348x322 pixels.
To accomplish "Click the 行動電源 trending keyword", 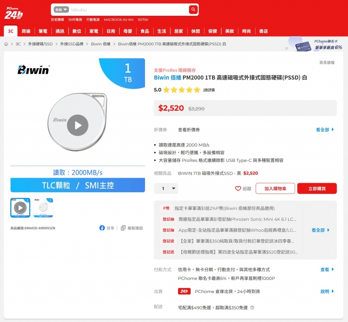I will pyautogui.click(x=93, y=19).
